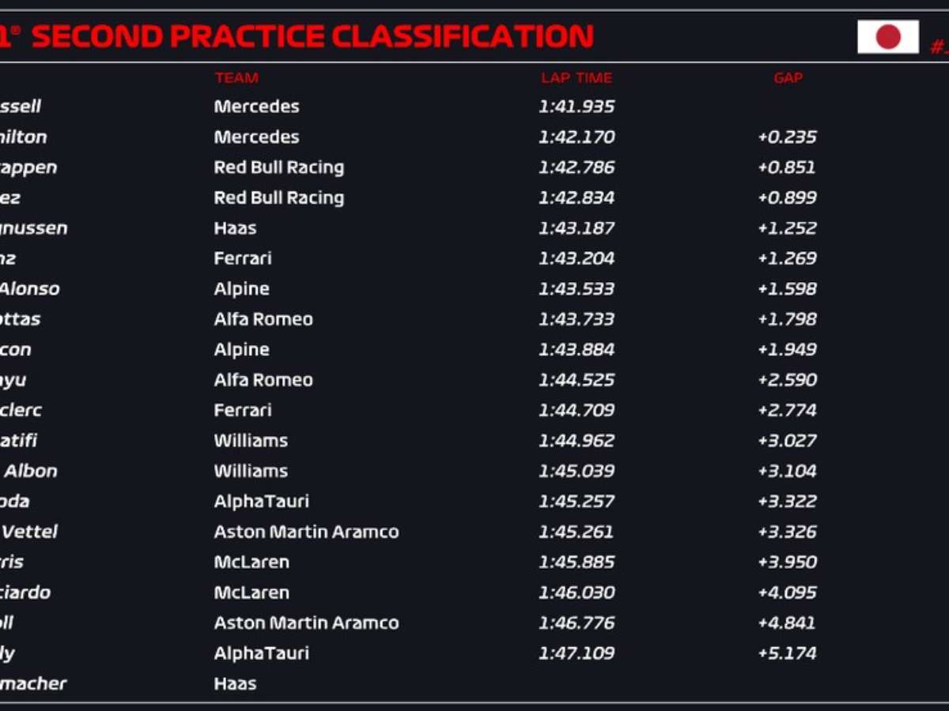This screenshot has width=949, height=711.
Task: Click Vettel's name in the list
Action: (30, 532)
